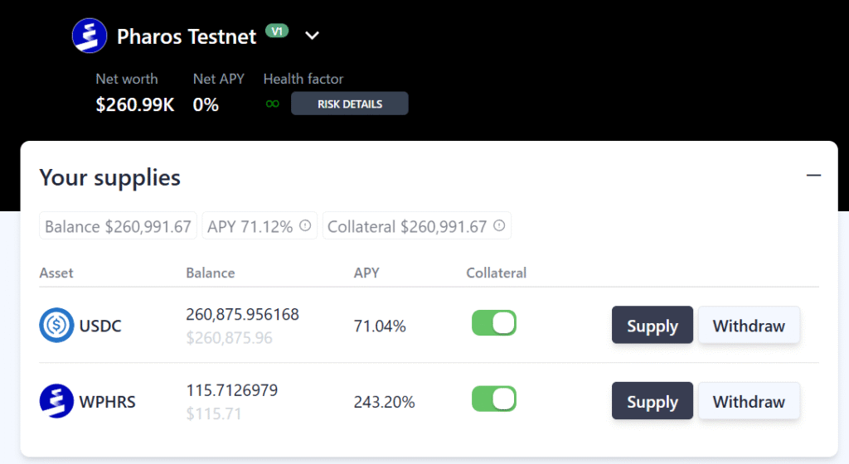Click the info icon beside APY 71.12%

305,226
